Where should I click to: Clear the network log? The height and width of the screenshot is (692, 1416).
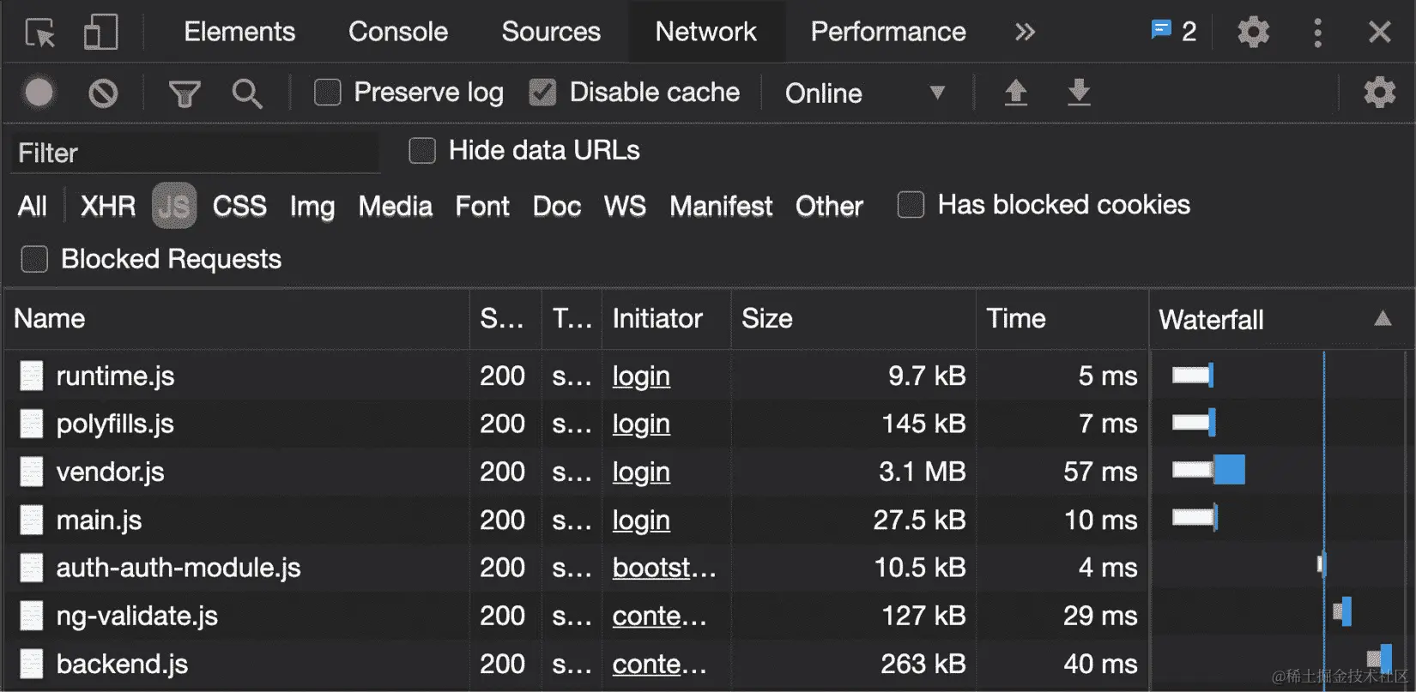click(x=103, y=93)
